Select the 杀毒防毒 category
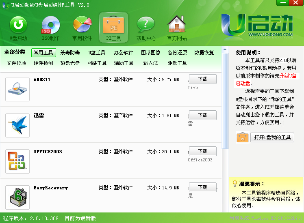The height and width of the screenshot is (223, 304). coord(70,53)
